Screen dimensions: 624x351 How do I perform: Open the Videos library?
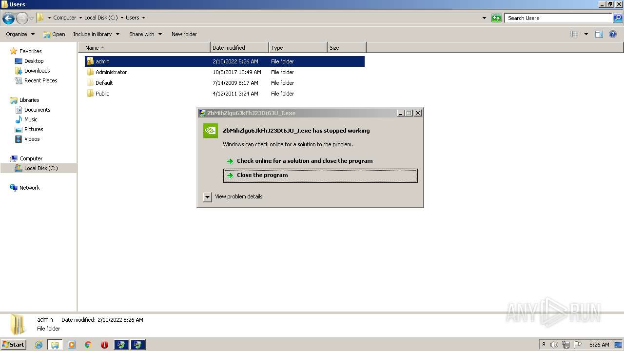coord(32,139)
